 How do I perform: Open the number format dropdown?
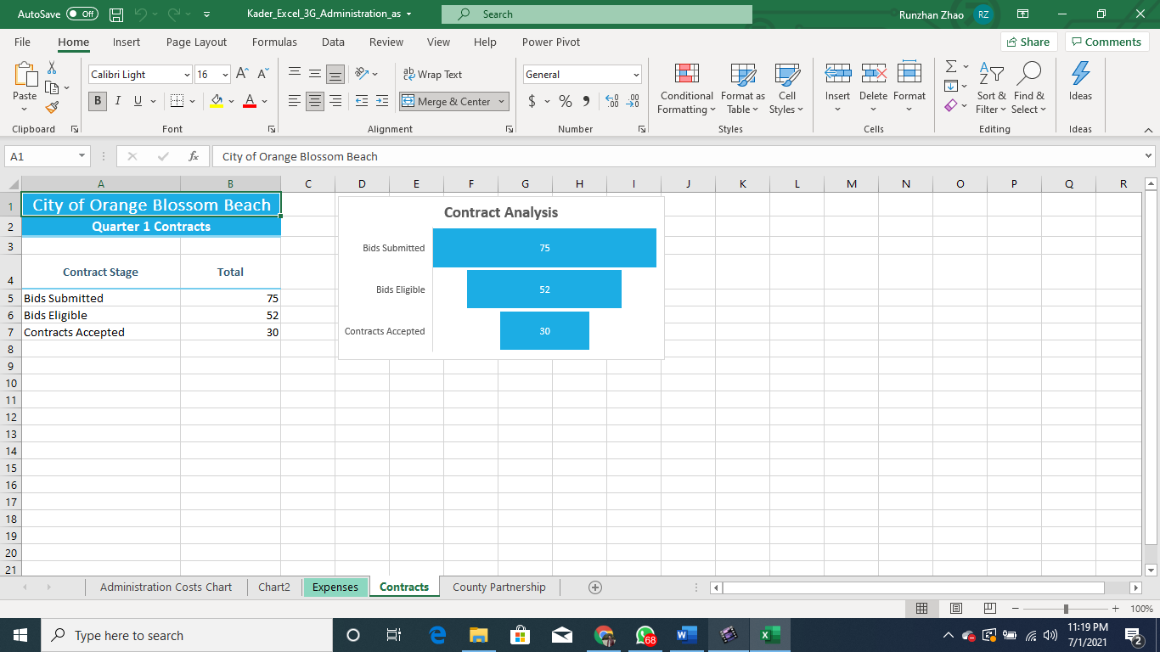click(x=636, y=75)
